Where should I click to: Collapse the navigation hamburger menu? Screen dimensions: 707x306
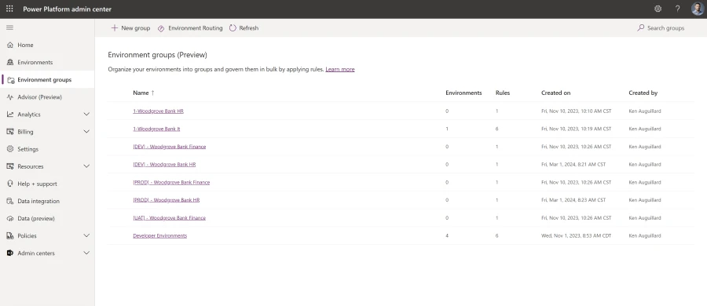click(x=9, y=27)
